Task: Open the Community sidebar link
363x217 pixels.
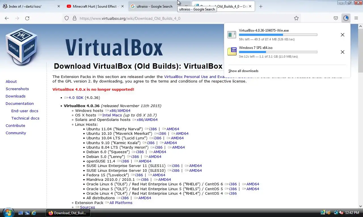Action: tap(16, 133)
